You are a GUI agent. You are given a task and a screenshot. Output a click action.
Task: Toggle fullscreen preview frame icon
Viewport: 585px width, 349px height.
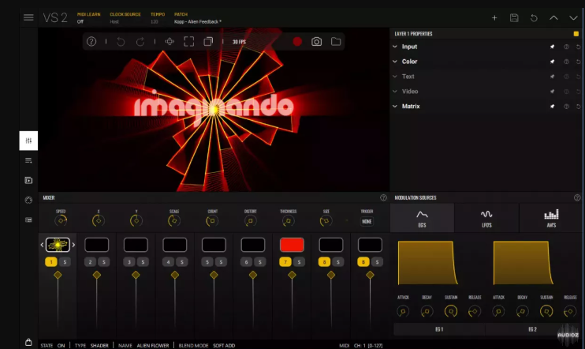coord(189,41)
